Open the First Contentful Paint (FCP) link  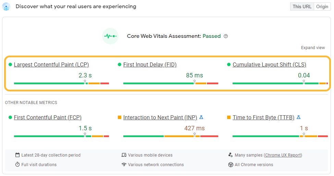[x=48, y=117]
